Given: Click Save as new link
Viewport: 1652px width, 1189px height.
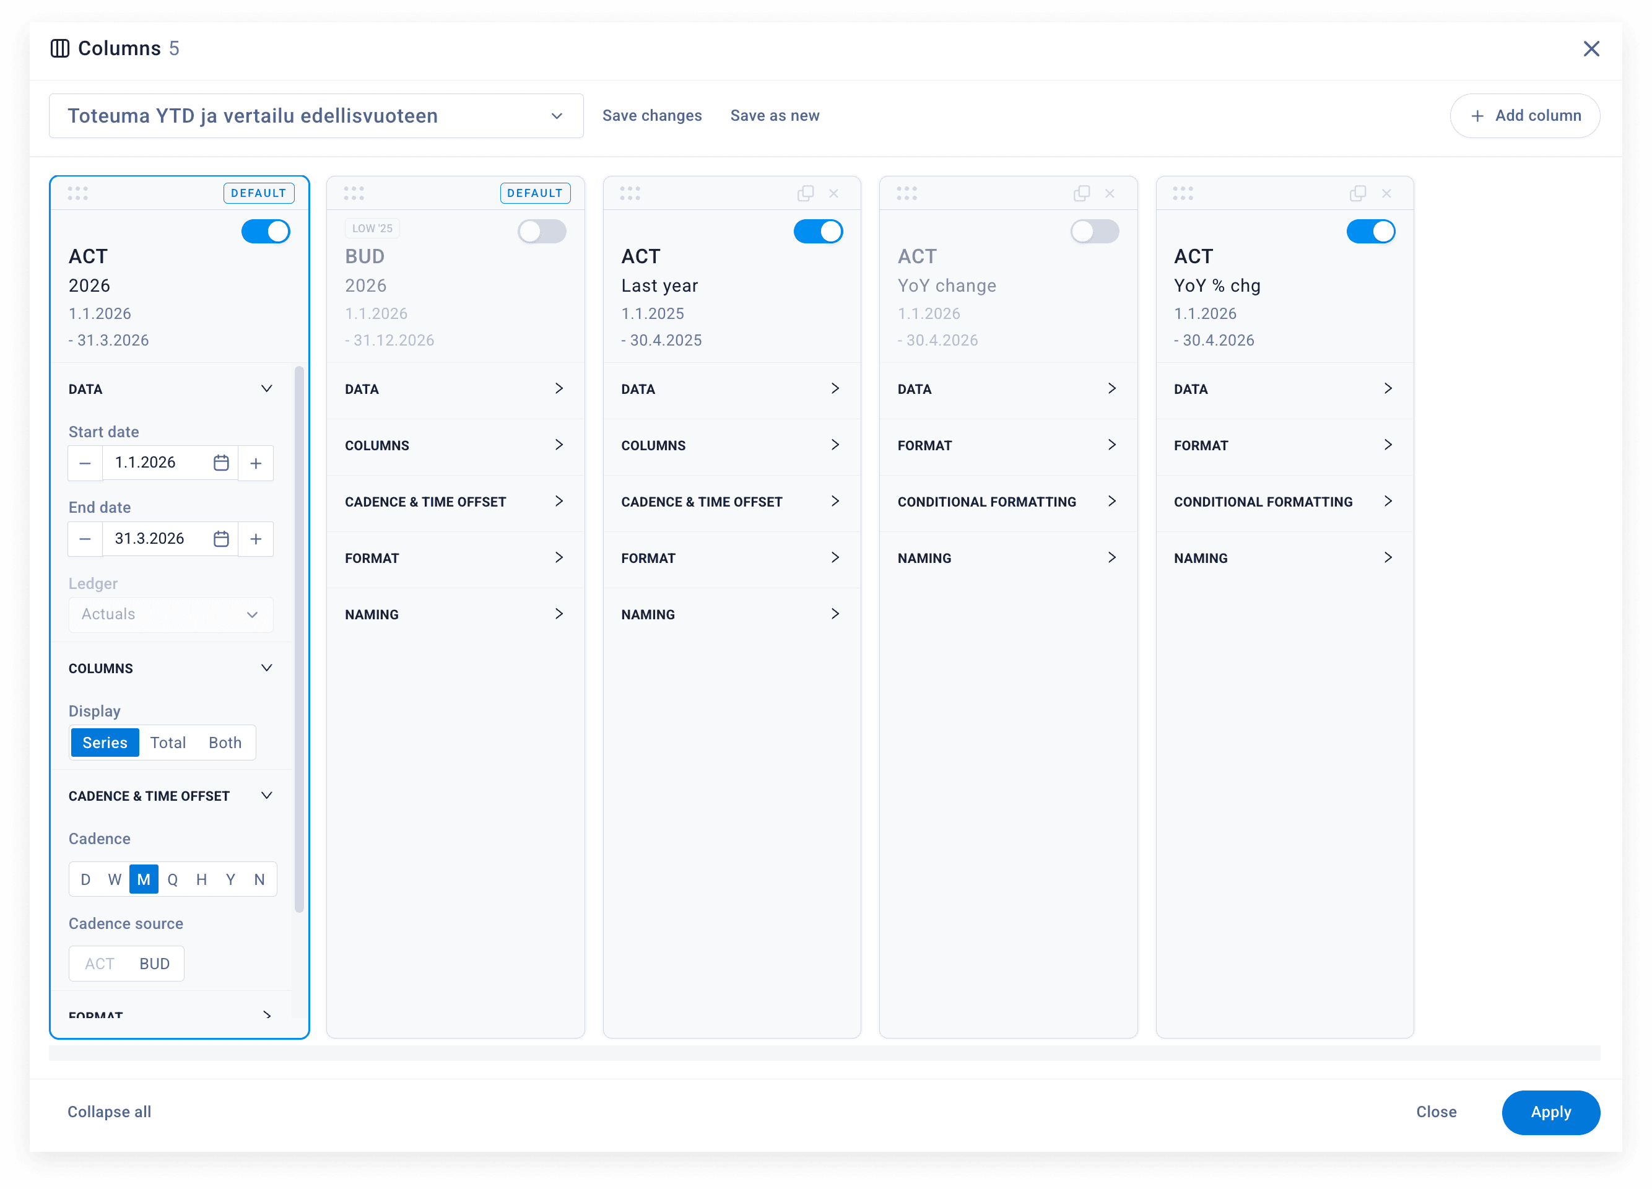Looking at the screenshot, I should click(774, 116).
